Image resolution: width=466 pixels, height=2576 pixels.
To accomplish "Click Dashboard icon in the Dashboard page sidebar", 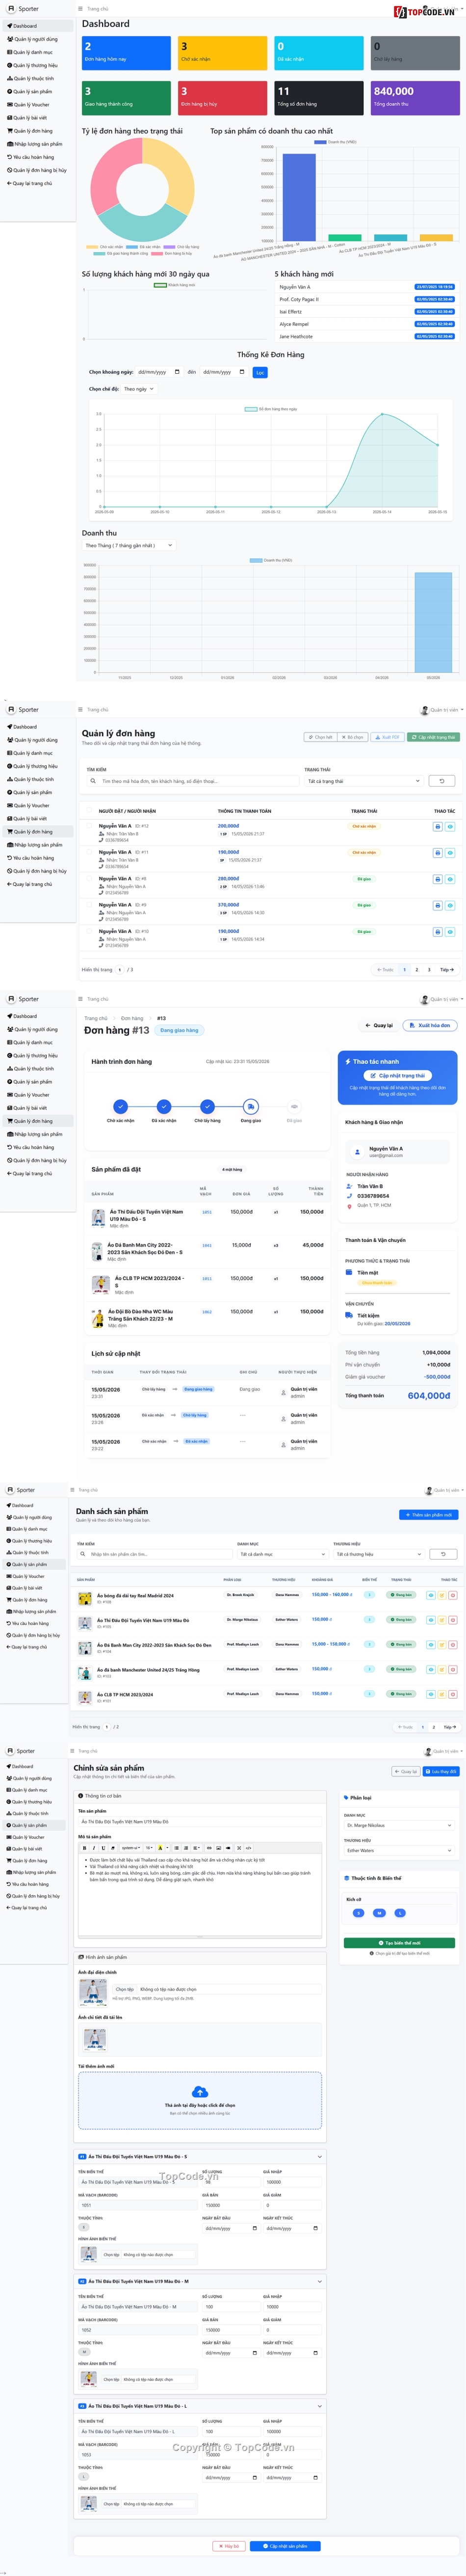I will pyautogui.click(x=9, y=26).
